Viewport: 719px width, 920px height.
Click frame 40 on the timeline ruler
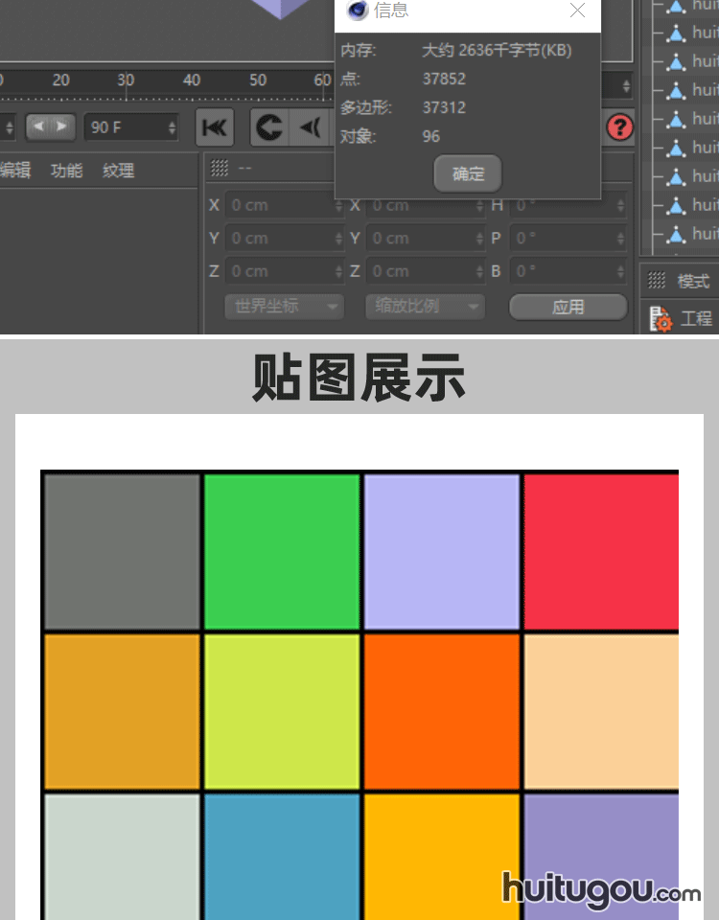click(x=192, y=80)
